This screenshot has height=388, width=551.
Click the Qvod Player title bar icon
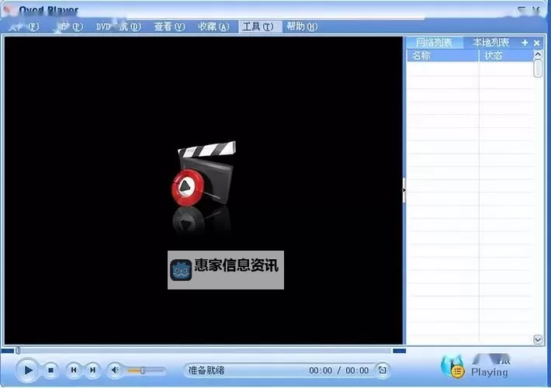pos(9,9)
